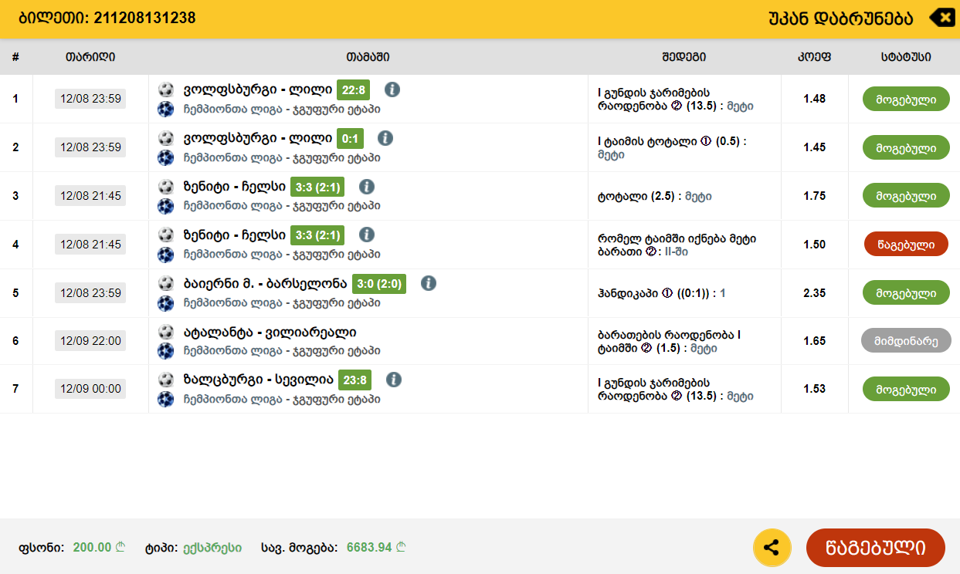Image resolution: width=960 pixels, height=574 pixels.
Task: Click the 3:3 (2:1) score badge in row 3
Action: (x=317, y=187)
